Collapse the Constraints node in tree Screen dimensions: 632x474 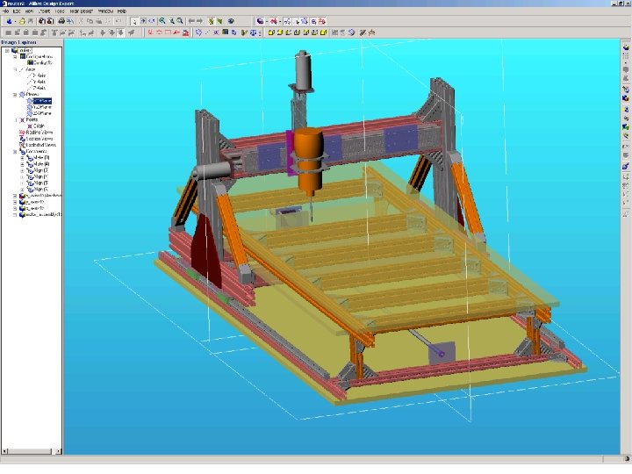[15, 151]
